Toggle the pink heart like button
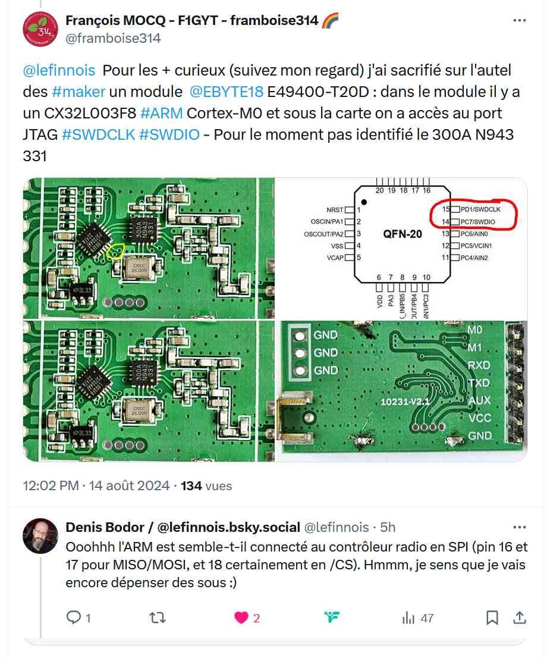This screenshot has width=547, height=658. pos(241,618)
